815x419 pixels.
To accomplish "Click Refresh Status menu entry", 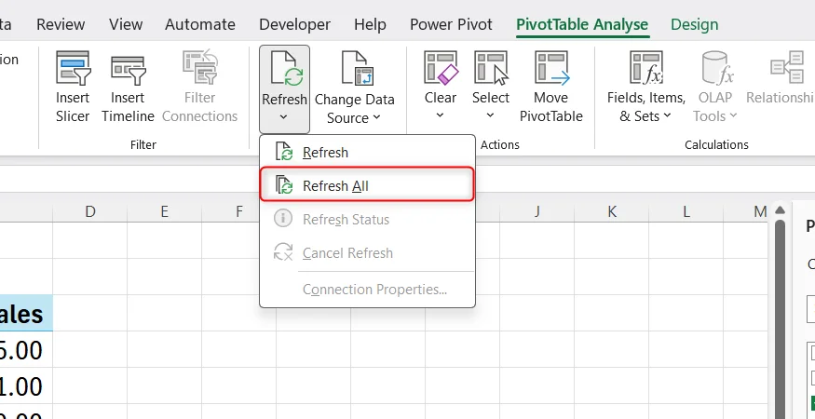I will coord(367,220).
